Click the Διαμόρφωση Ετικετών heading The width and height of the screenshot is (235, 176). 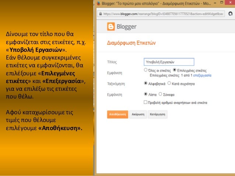pyautogui.click(x=131, y=43)
